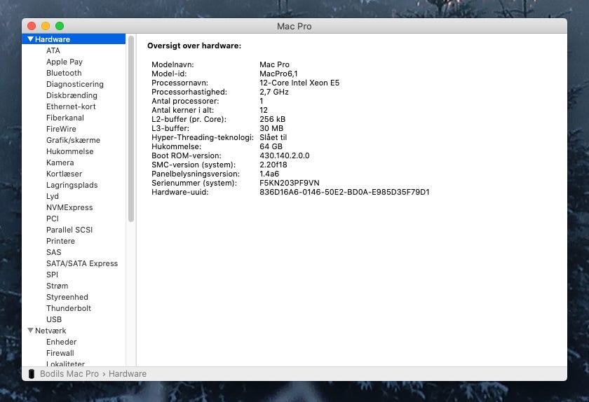Screen dimensions: 589x402
Task: Click the green full-screen window button
Action: pyautogui.click(x=60, y=26)
